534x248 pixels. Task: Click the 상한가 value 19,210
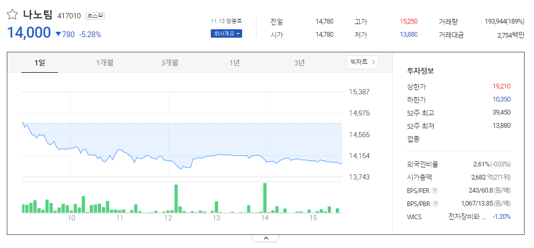click(x=501, y=86)
